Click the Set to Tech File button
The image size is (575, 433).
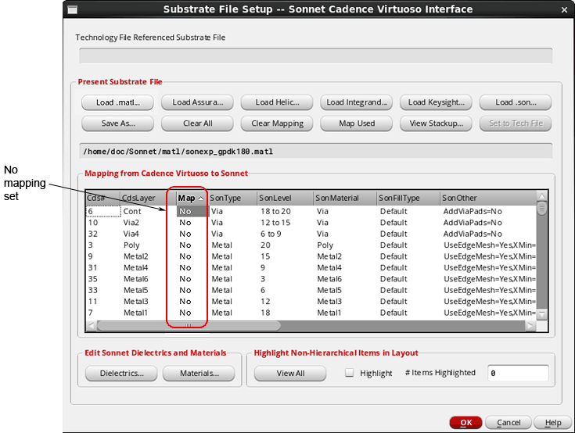(x=516, y=123)
